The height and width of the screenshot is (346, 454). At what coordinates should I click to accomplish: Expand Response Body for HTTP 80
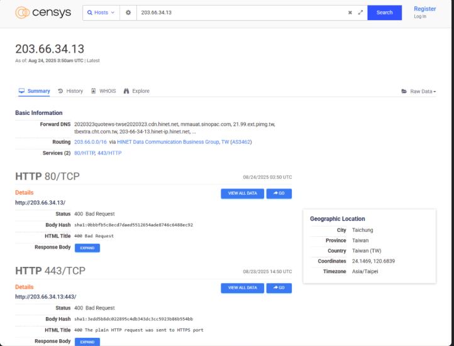[87, 248]
